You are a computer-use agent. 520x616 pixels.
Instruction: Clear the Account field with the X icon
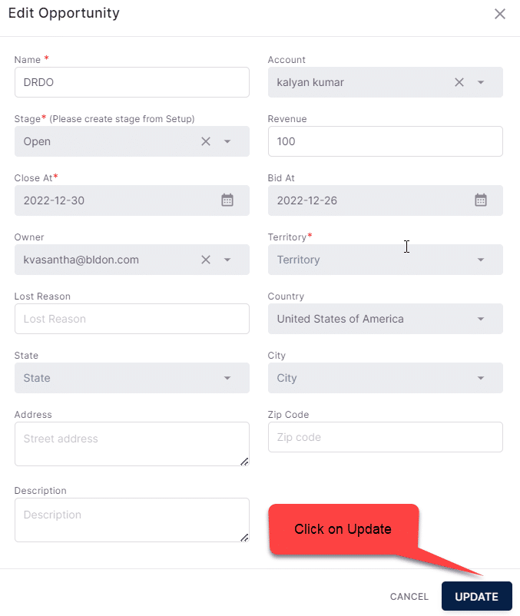tap(459, 82)
